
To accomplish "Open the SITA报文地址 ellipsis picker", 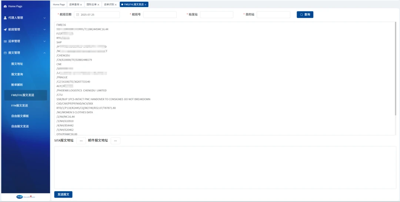I will [81, 141].
